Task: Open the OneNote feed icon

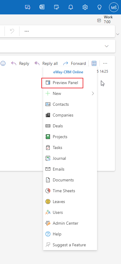Action: pos(42,7)
